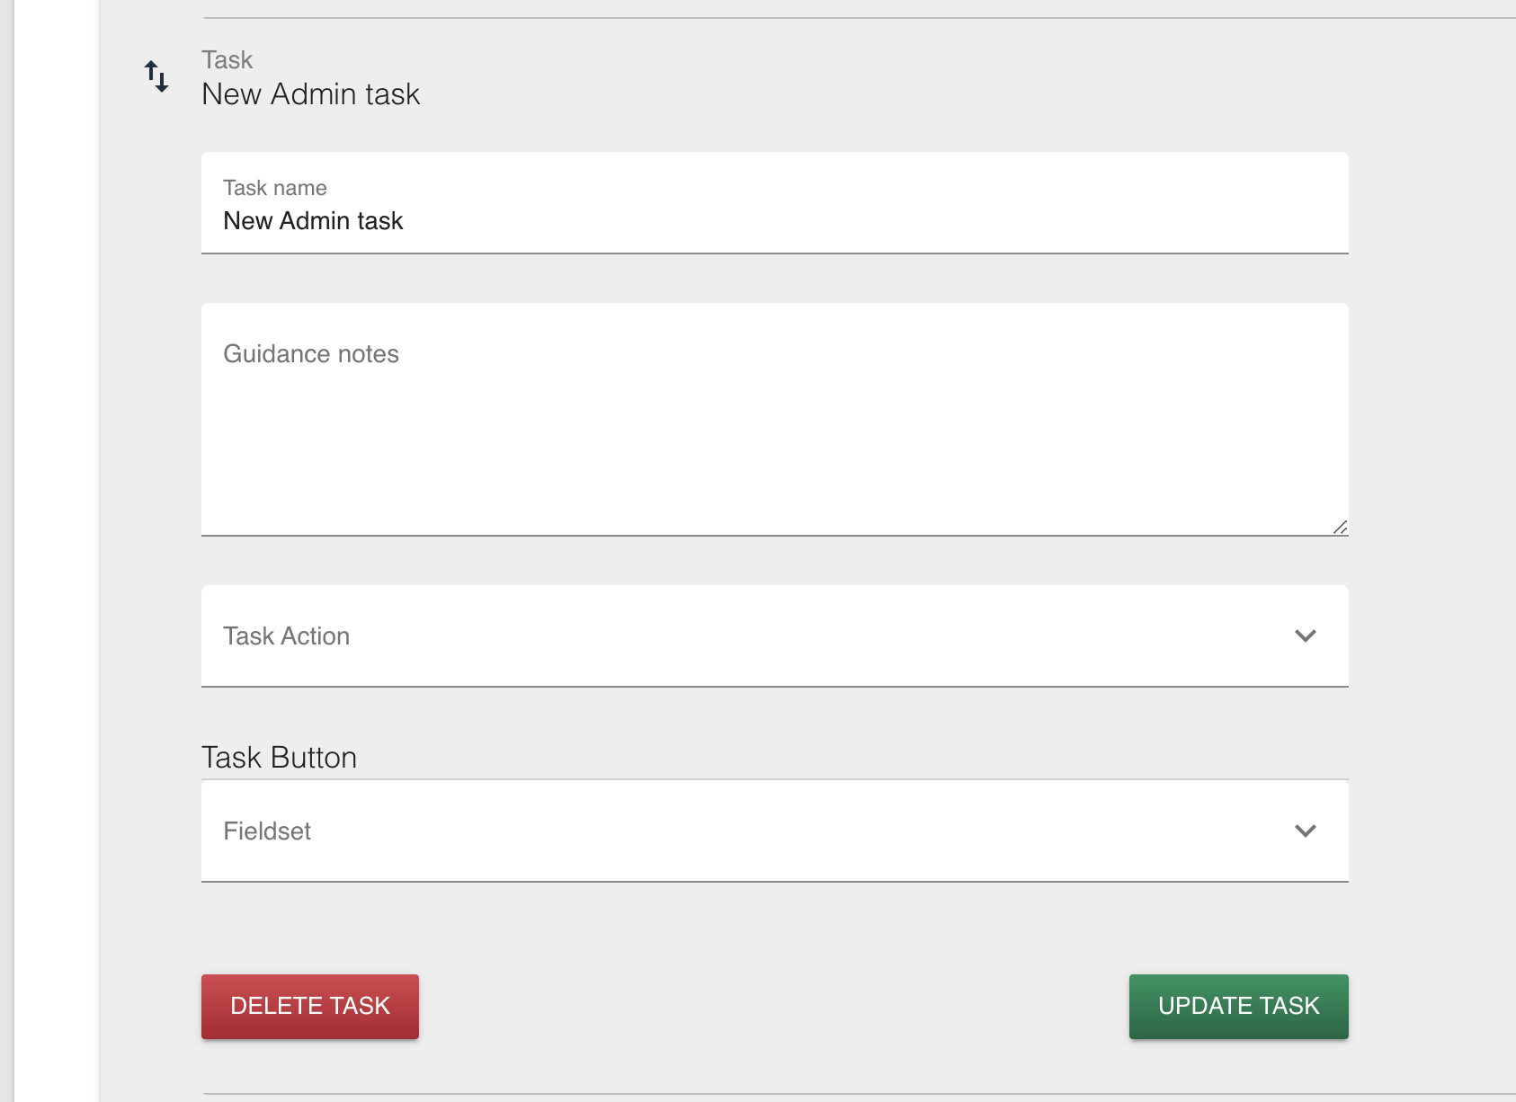Click the New Admin task heading

[310, 94]
